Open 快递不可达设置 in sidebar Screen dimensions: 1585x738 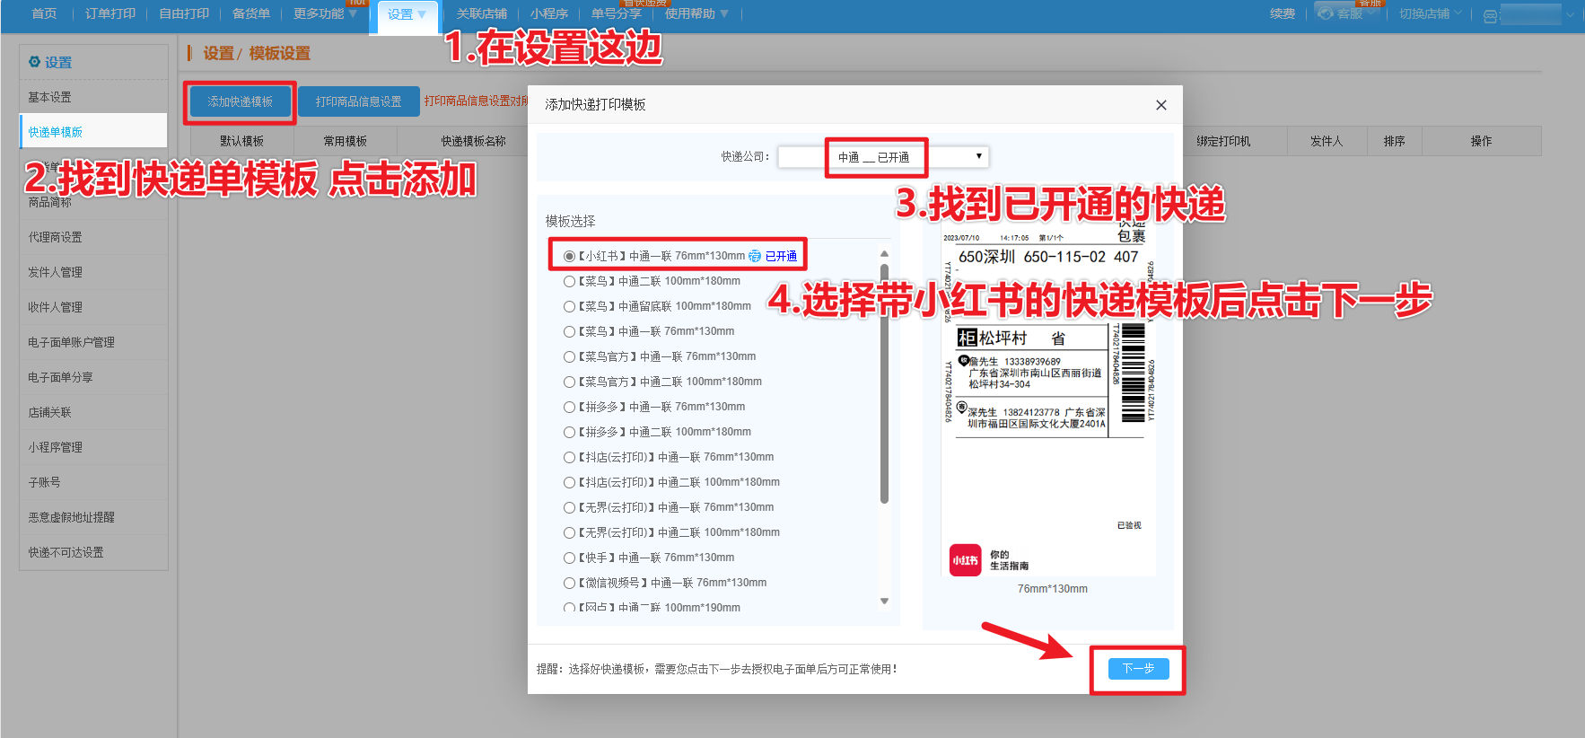pyautogui.click(x=93, y=552)
